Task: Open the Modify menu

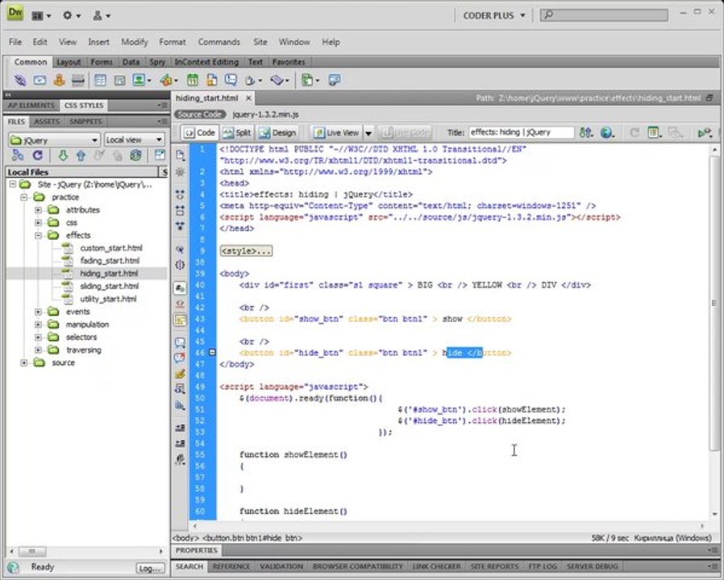Action: [x=135, y=42]
